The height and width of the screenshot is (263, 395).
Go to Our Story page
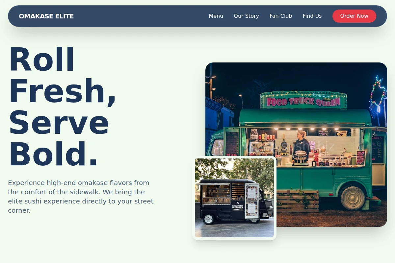pyautogui.click(x=246, y=16)
